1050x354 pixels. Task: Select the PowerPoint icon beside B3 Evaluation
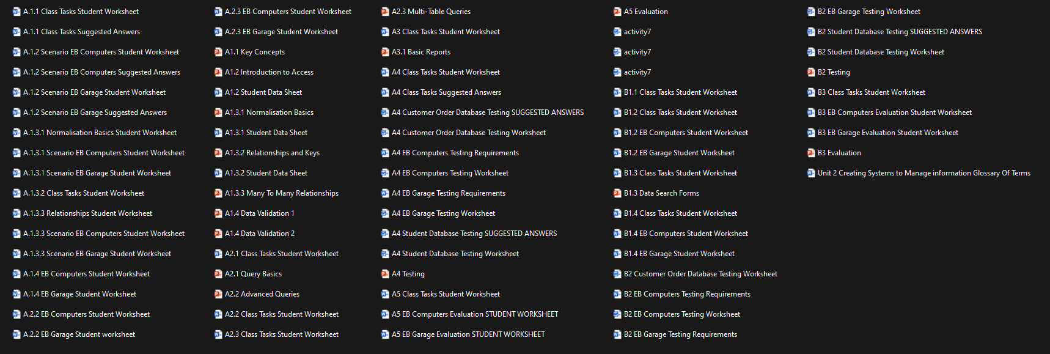tap(811, 153)
